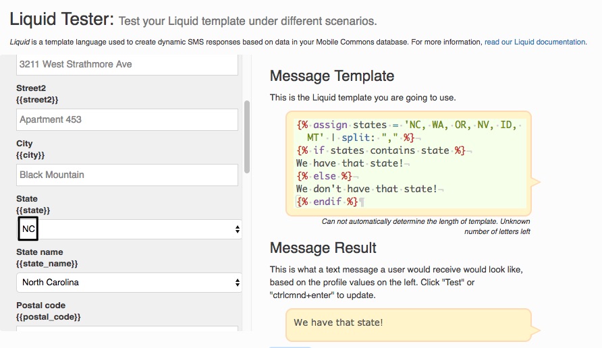Click the 'Liquid Tester:' page title
The width and height of the screenshot is (602, 348).
tap(61, 19)
